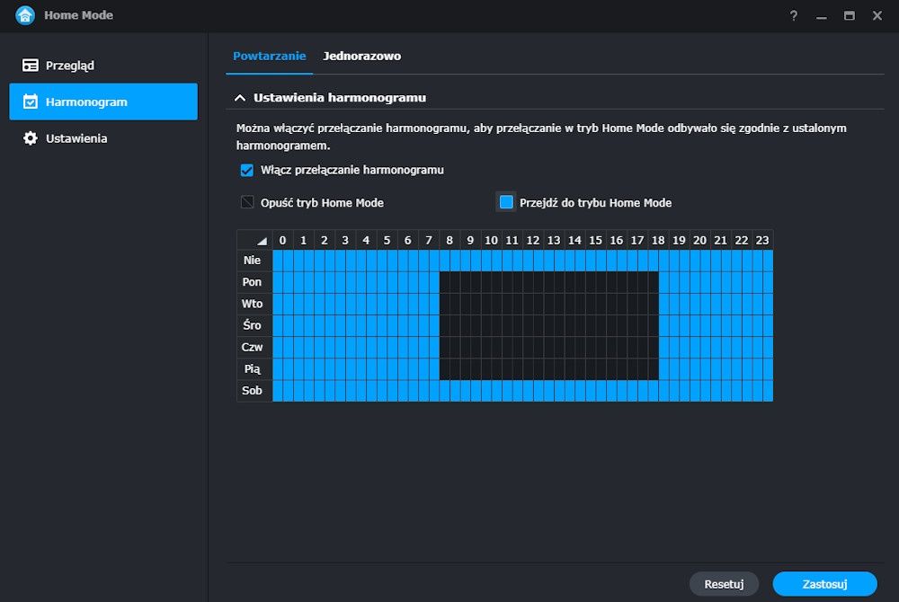Open the help question mark icon
The width and height of the screenshot is (899, 602).
pos(794,15)
